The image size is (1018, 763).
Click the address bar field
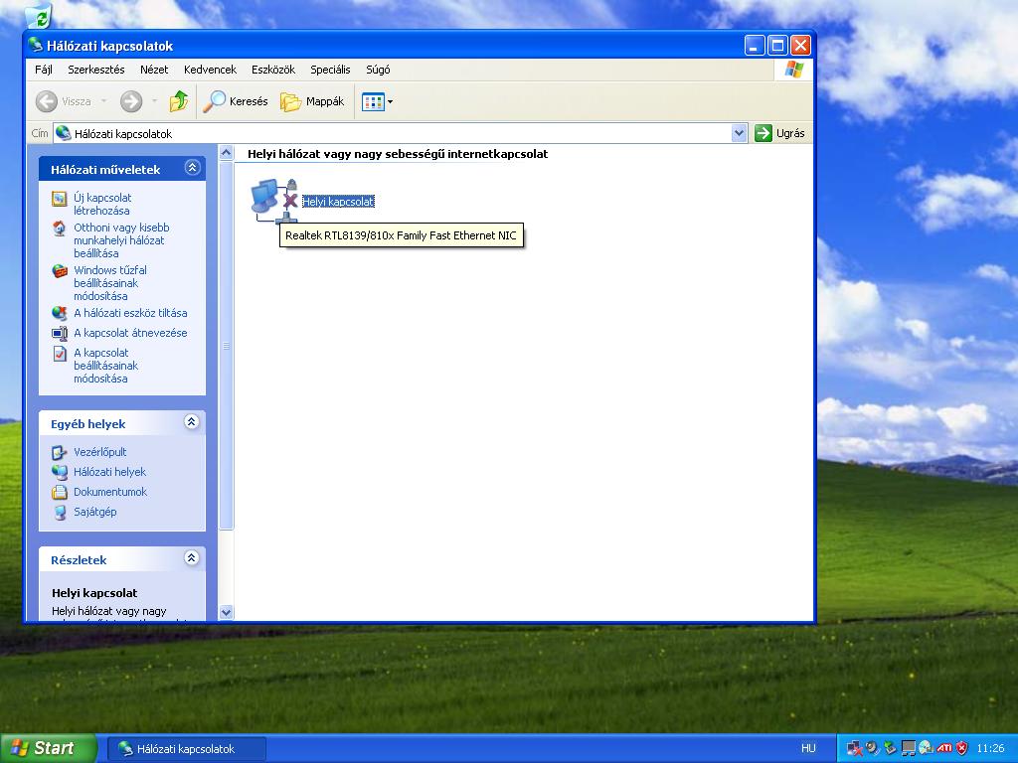[x=400, y=133]
